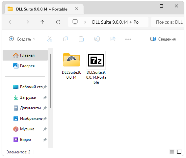The width and height of the screenshot is (186, 158).
Task: Select Главная in the sidebar
Action: [25, 55]
